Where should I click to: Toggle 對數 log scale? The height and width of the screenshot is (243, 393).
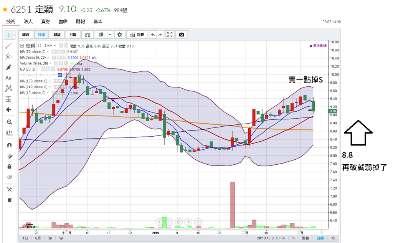click(x=305, y=238)
